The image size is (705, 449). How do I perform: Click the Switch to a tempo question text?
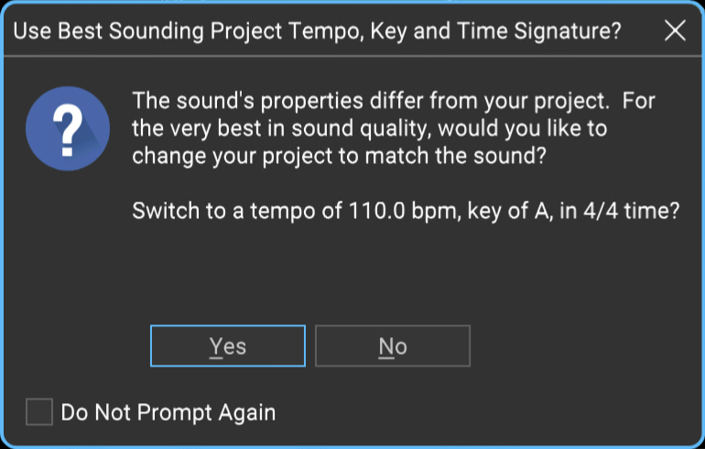406,211
